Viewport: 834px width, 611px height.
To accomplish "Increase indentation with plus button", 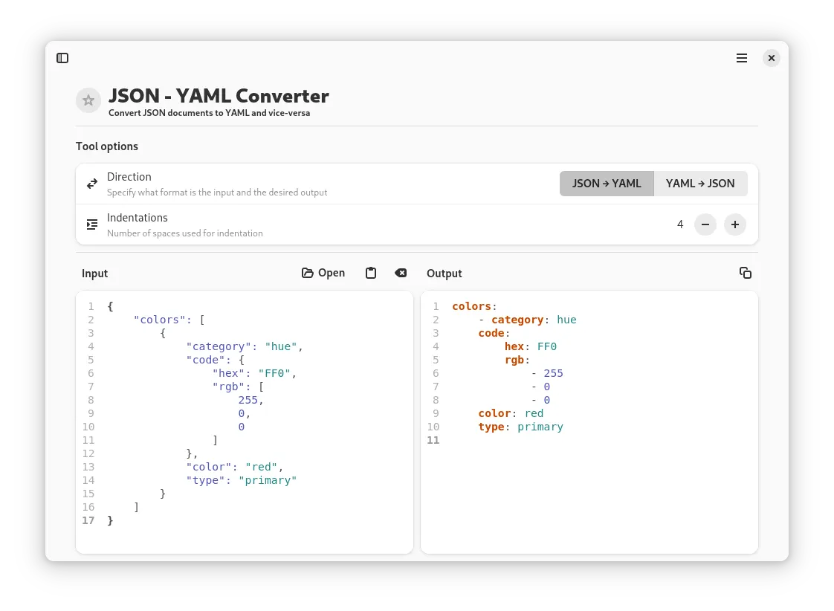I will coord(734,224).
